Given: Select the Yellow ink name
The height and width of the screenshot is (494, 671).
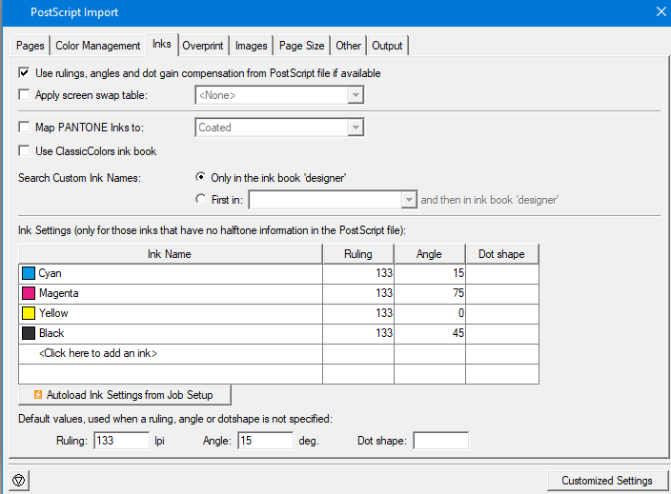Looking at the screenshot, I should 53,313.
